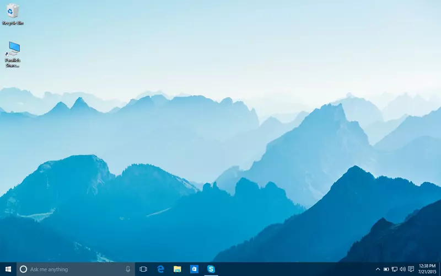Open File Explorer from the taskbar
Viewport: 441px width, 276px height.
178,269
